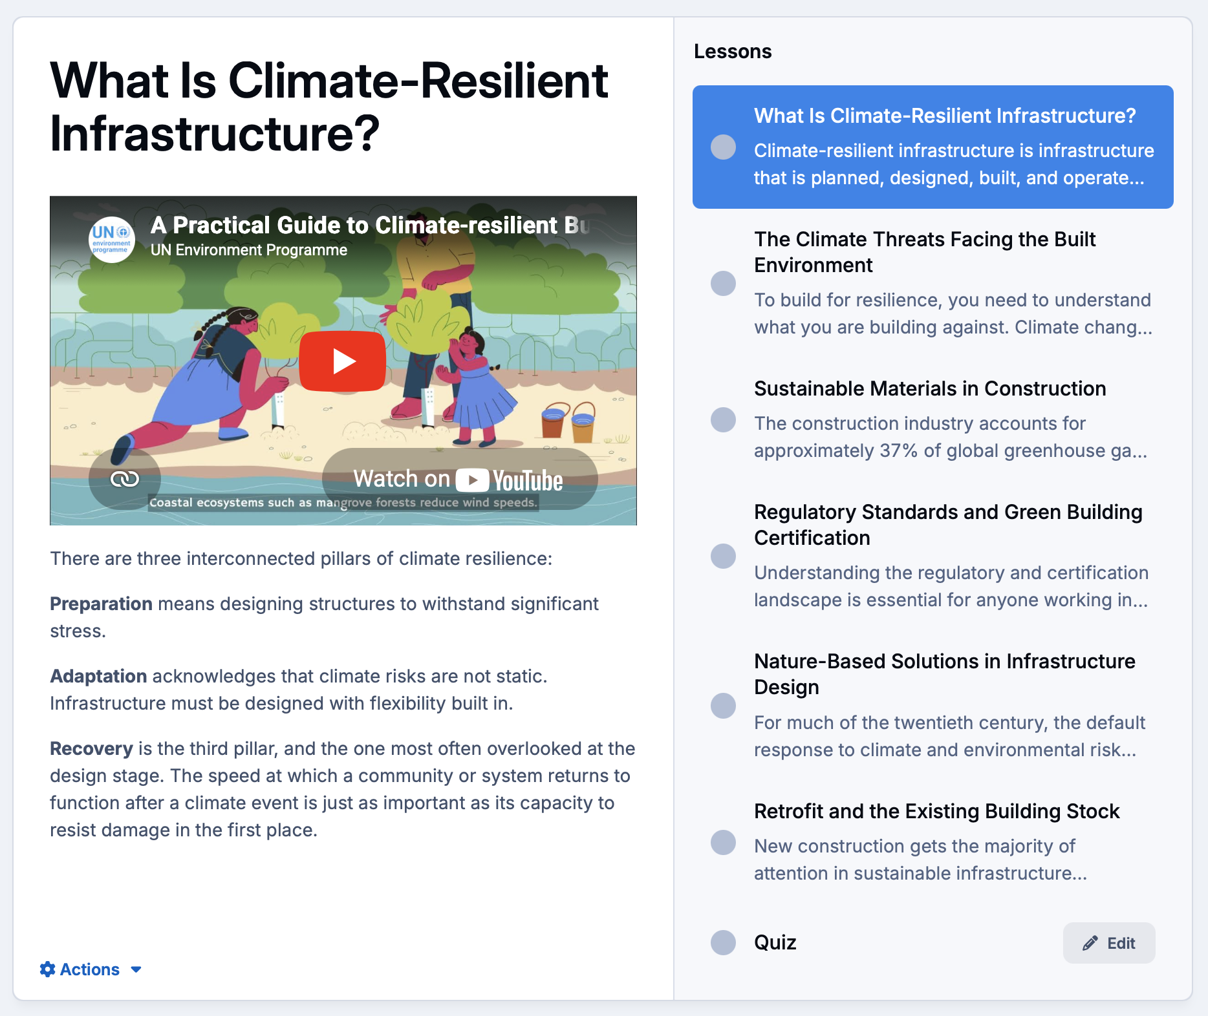Click the bold word 'Adaptation' in text
The height and width of the screenshot is (1016, 1208).
pyautogui.click(x=98, y=676)
